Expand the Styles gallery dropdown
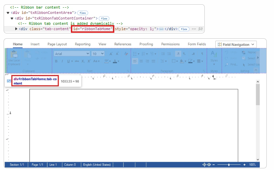 click(214, 64)
